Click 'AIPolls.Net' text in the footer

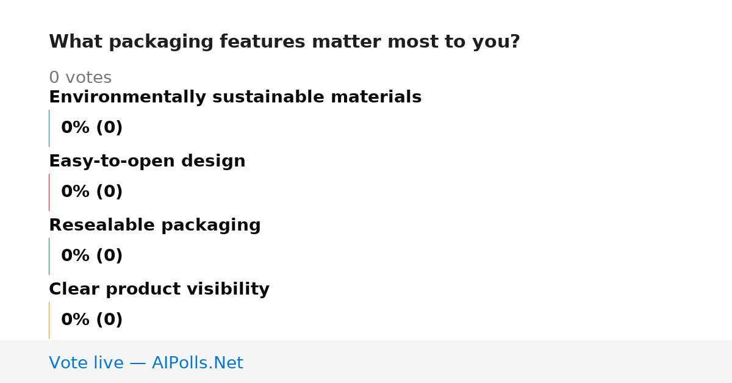[198, 363]
